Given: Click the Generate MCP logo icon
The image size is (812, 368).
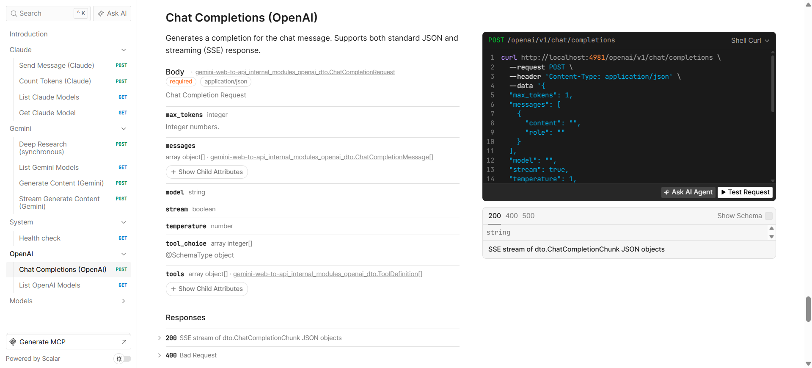Looking at the screenshot, I should pyautogui.click(x=13, y=342).
